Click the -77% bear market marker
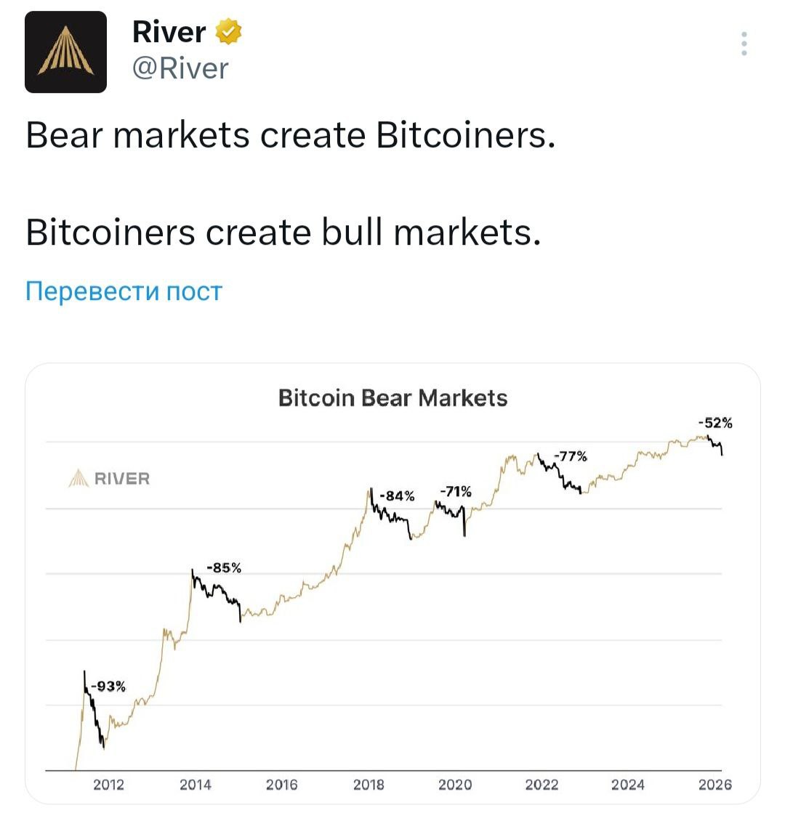 click(x=571, y=456)
